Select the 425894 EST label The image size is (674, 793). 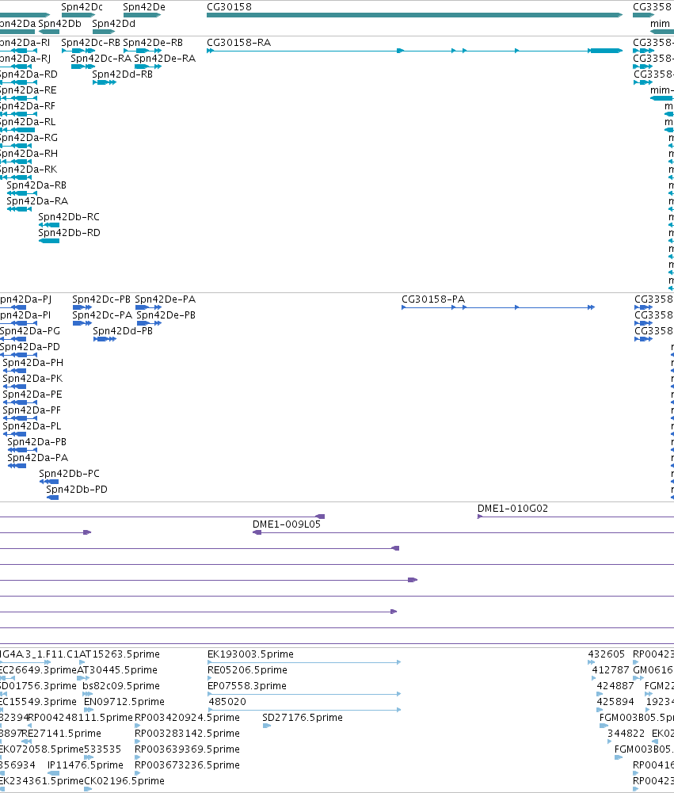point(615,702)
